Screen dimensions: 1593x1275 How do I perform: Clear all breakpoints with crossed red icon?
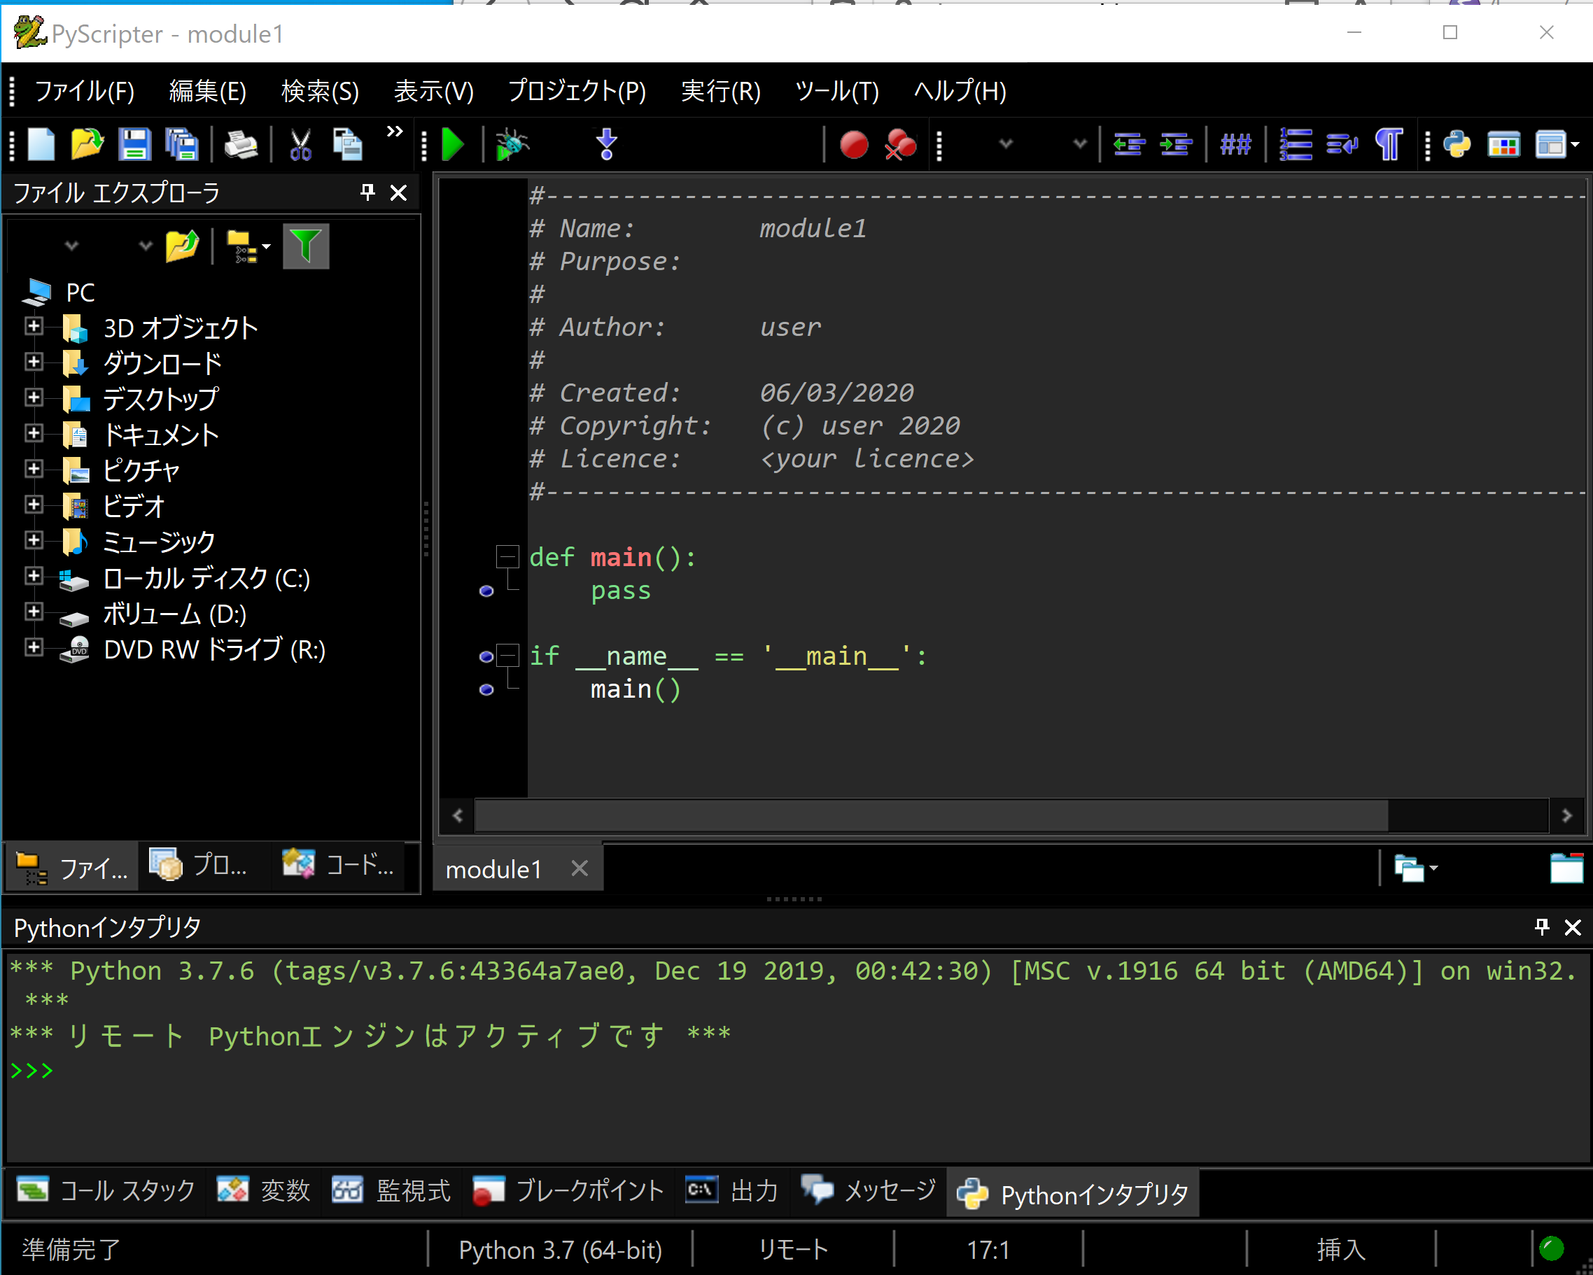pos(901,144)
